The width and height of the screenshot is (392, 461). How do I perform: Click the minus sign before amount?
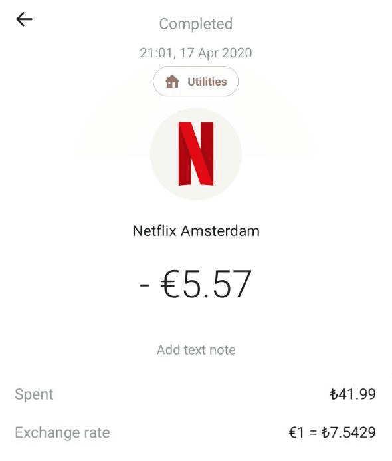(144, 285)
